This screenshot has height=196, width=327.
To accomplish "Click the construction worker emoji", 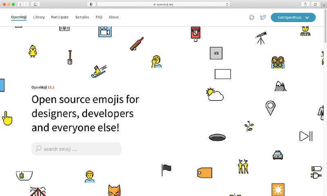I will [x=305, y=31].
